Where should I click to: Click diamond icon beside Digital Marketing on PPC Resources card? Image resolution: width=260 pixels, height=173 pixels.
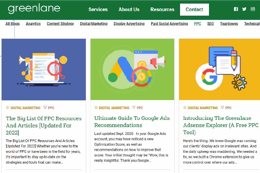[x=7, y=108]
